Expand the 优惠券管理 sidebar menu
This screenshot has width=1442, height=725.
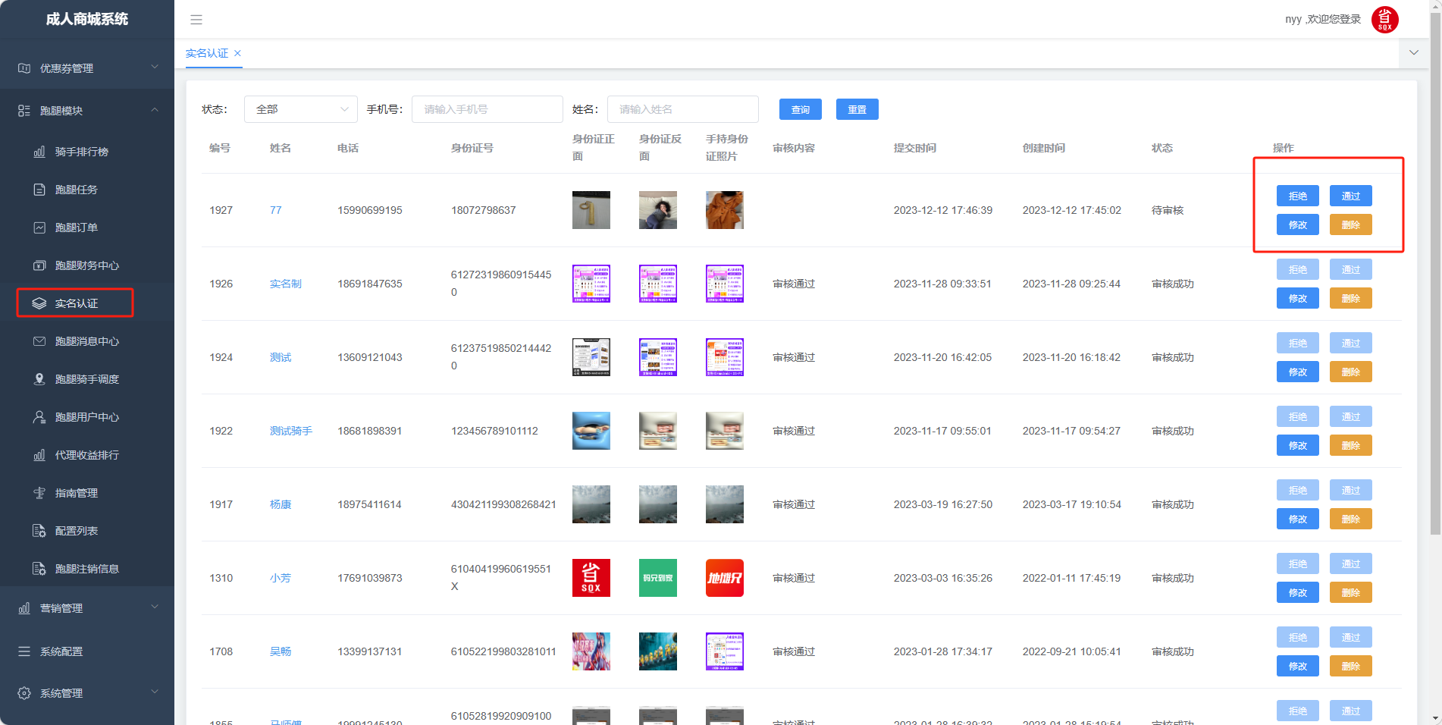click(87, 68)
